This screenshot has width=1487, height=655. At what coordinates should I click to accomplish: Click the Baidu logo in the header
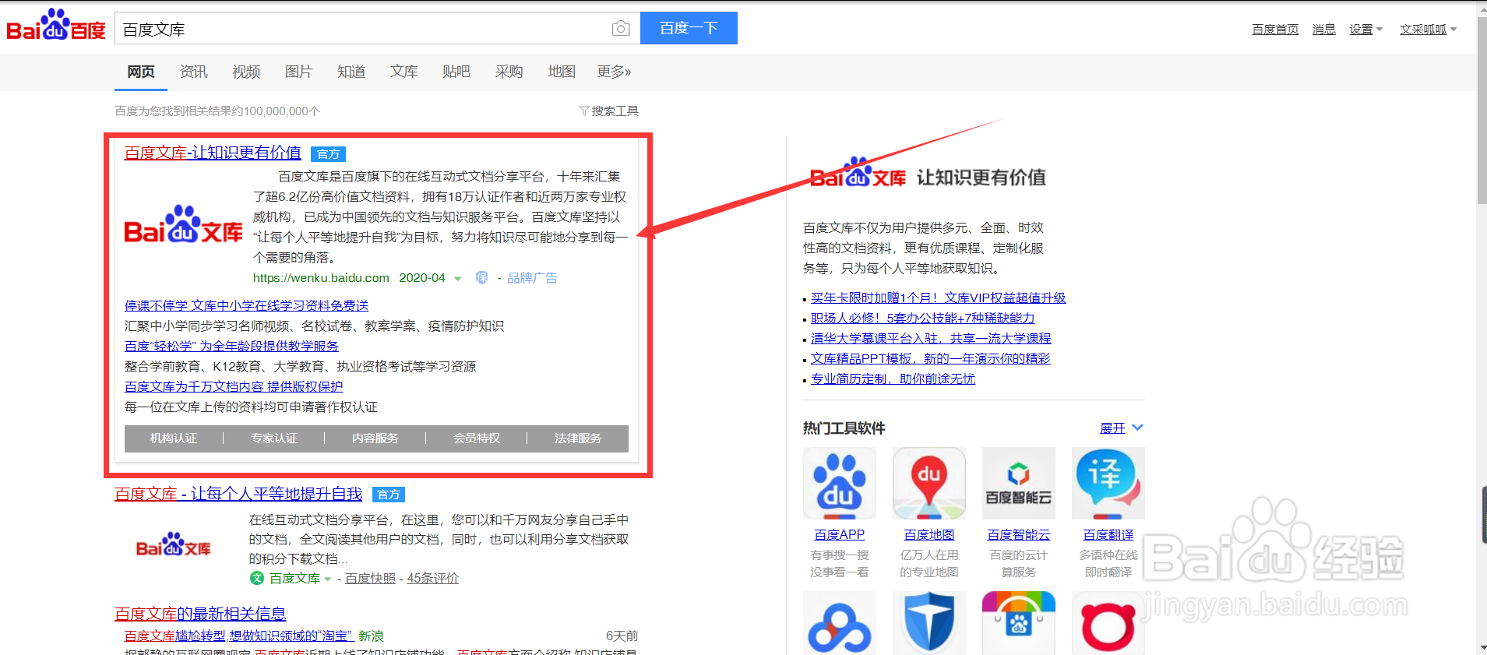click(x=56, y=26)
